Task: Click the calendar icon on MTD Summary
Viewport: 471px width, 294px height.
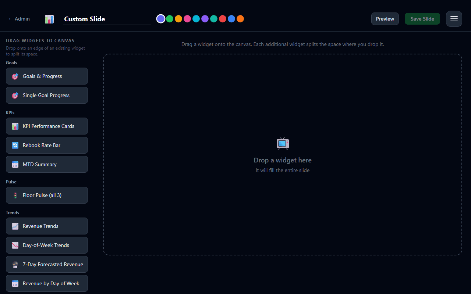Action: point(15,165)
